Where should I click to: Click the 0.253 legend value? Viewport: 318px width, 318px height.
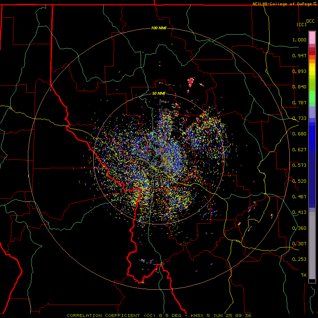click(x=299, y=259)
